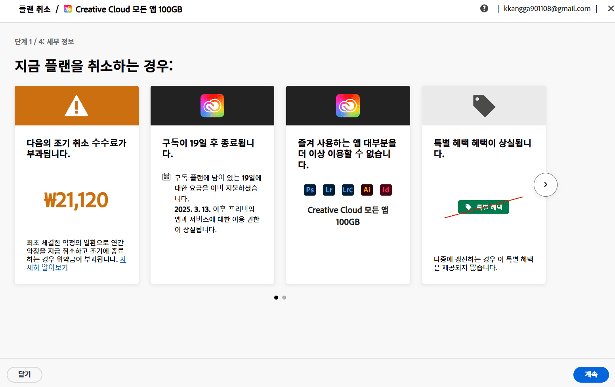
Task: Click the InDesign Id app icon
Action: click(x=386, y=190)
